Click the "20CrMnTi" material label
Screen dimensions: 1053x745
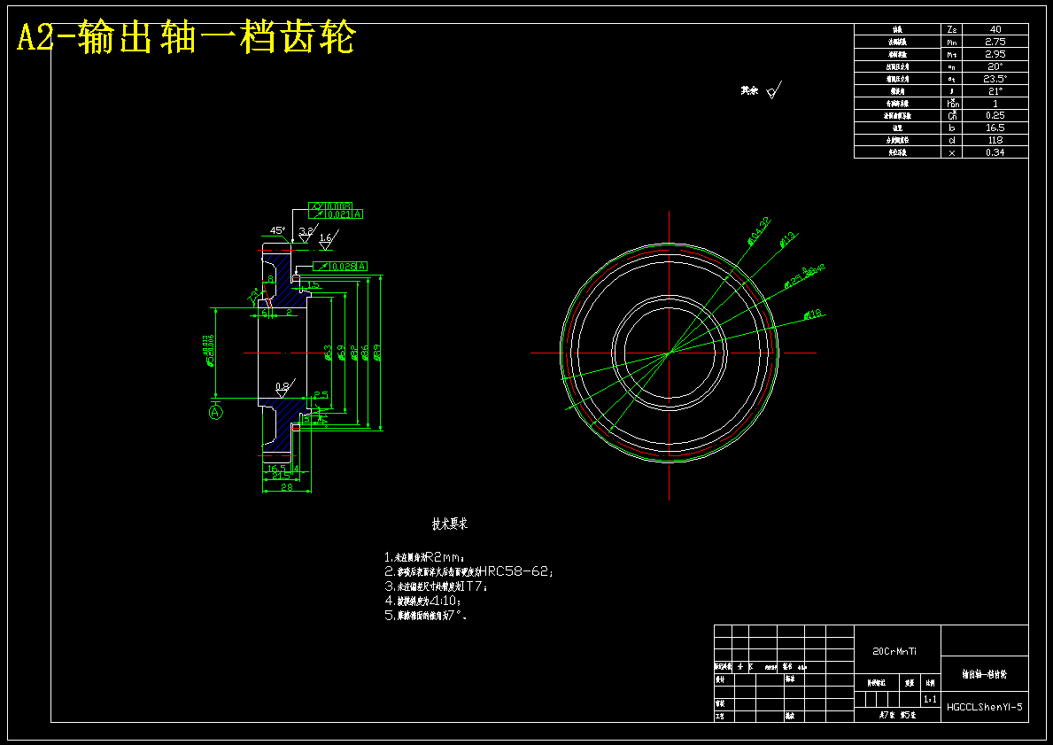pos(894,651)
